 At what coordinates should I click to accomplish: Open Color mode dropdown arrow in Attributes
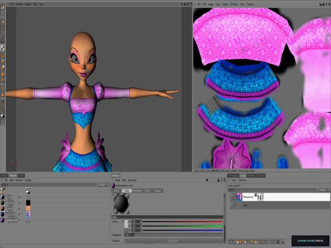click(x=123, y=221)
